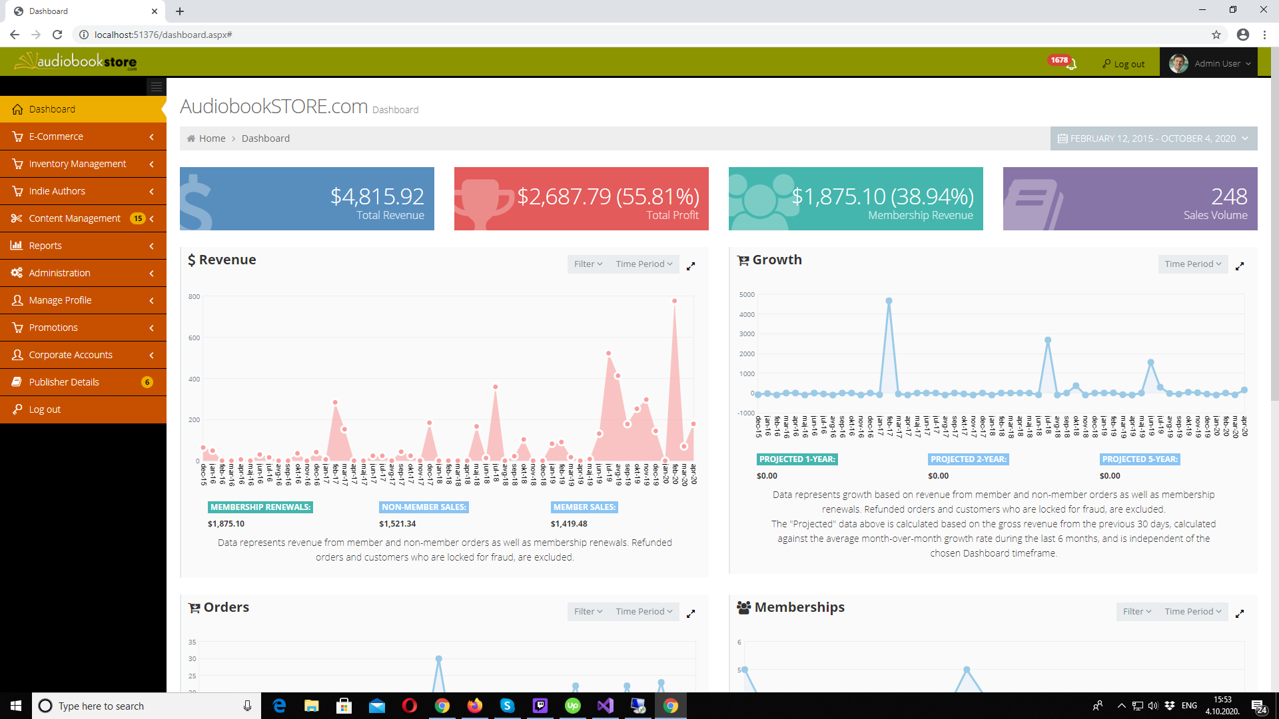The width and height of the screenshot is (1279, 719).
Task: Click the Non-Member Sales legend label
Action: pyautogui.click(x=424, y=507)
